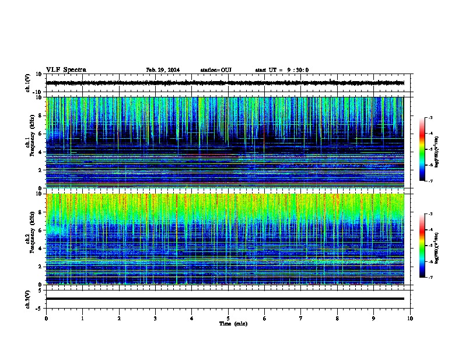The image size is (462, 357).
Task: Click the '-3' value atop ch.1 color scale
Action: tap(430, 117)
